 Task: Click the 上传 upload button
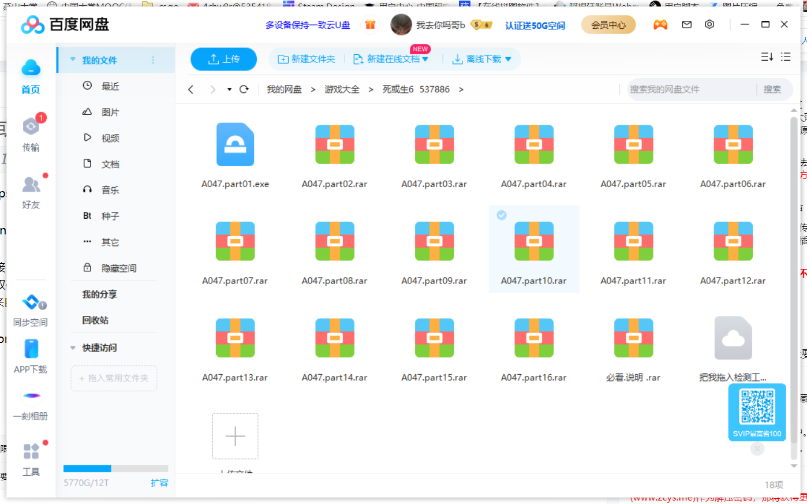[224, 59]
